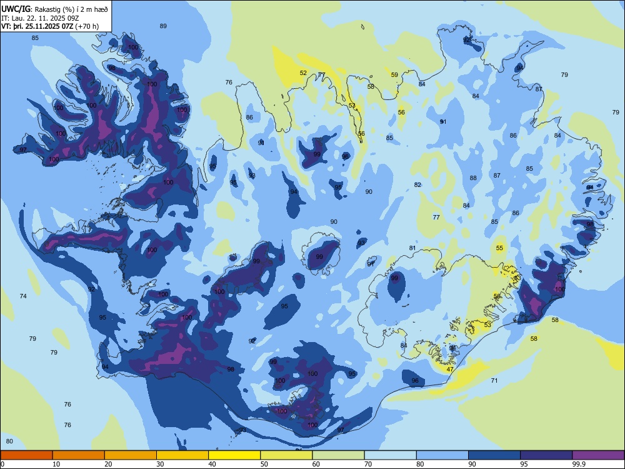Click the '99.9' legend tick label

(x=579, y=464)
